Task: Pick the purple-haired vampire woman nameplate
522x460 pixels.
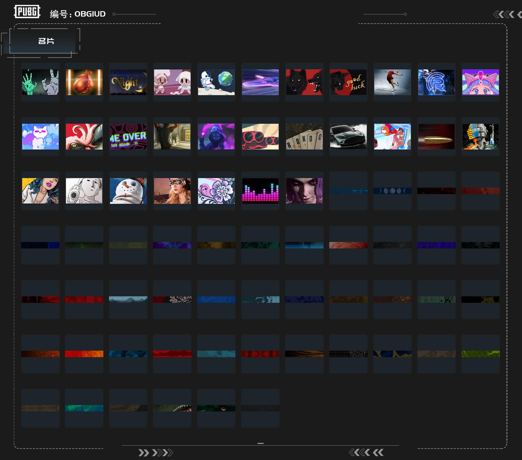Action: tap(304, 191)
